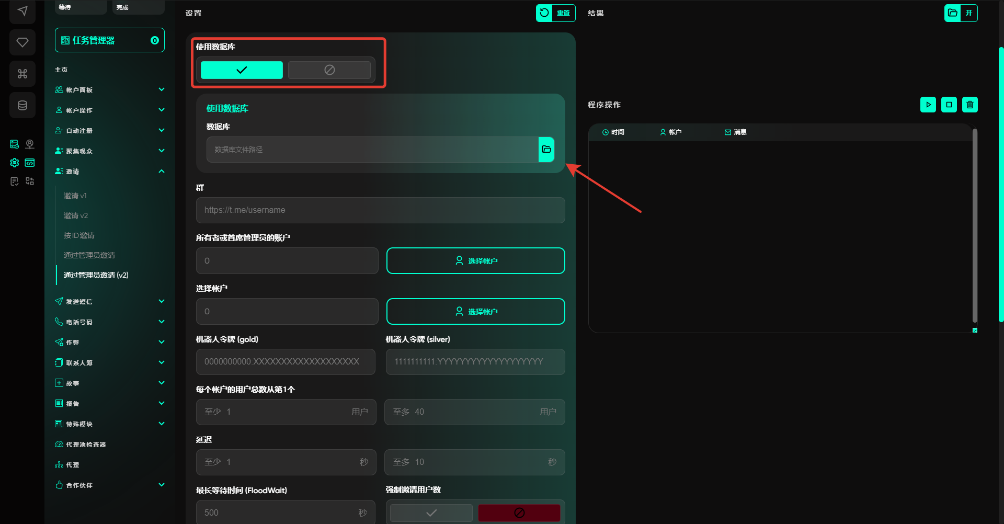The height and width of the screenshot is (524, 1004).
Task: Focus the 群 link input field
Action: pos(380,210)
